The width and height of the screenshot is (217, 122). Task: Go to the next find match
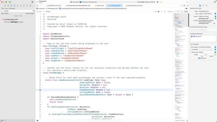181,12
